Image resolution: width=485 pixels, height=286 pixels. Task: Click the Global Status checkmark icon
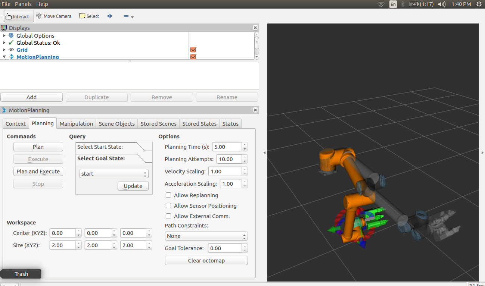(11, 43)
